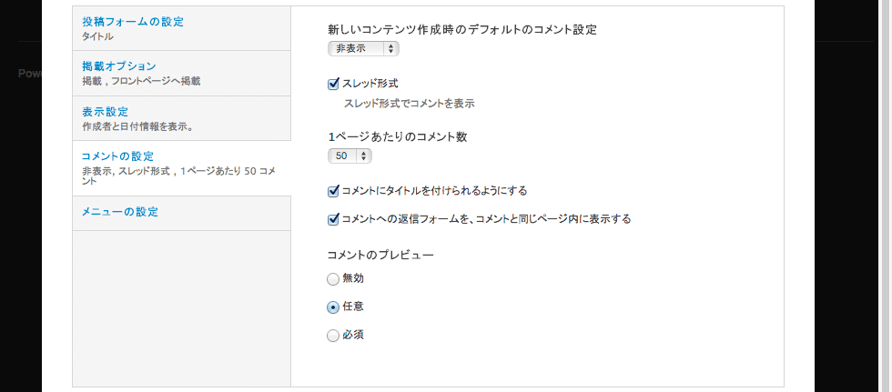
Task: Click the コメントの設定 tab title
Action: coord(117,156)
